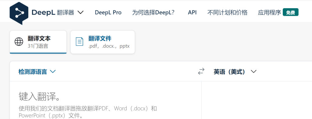This screenshot has height=119, width=312.
Task: Switch to the 翻译文件 tab
Action: 103,42
